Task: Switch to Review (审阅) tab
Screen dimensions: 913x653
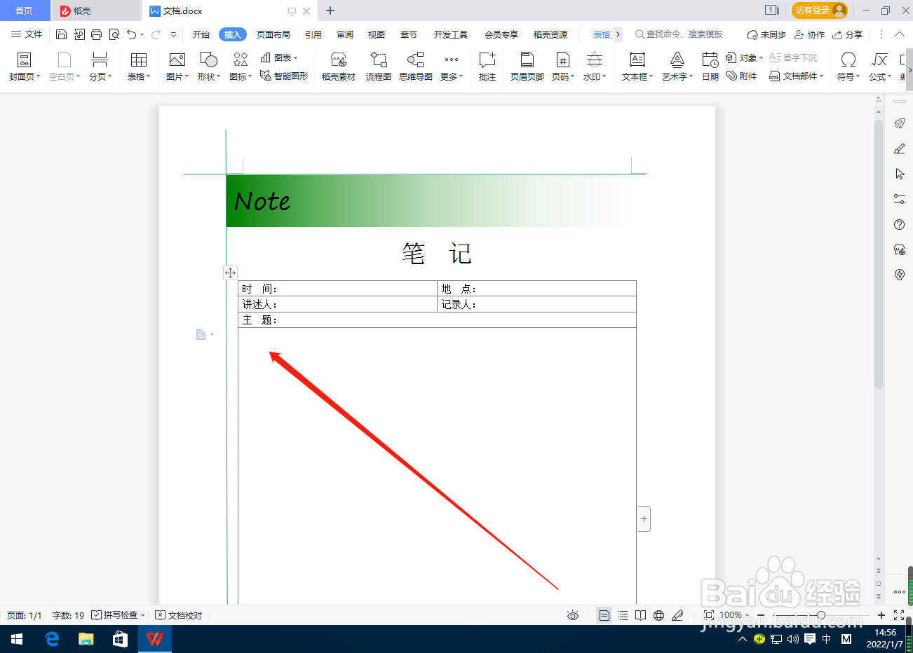Action: tap(345, 34)
